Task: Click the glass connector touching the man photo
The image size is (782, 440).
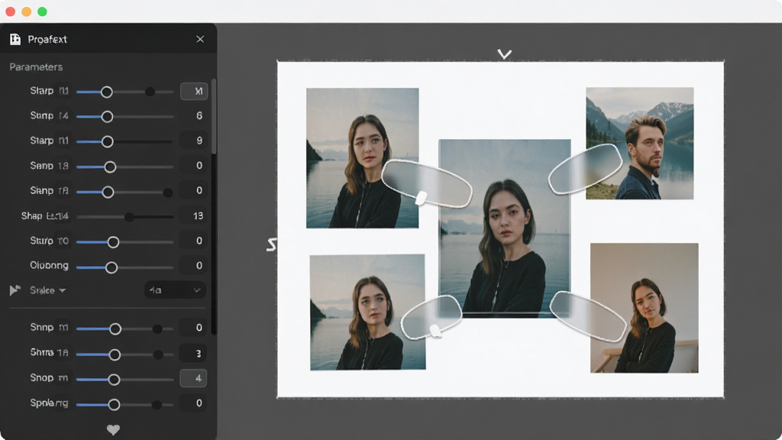Action: click(x=586, y=169)
